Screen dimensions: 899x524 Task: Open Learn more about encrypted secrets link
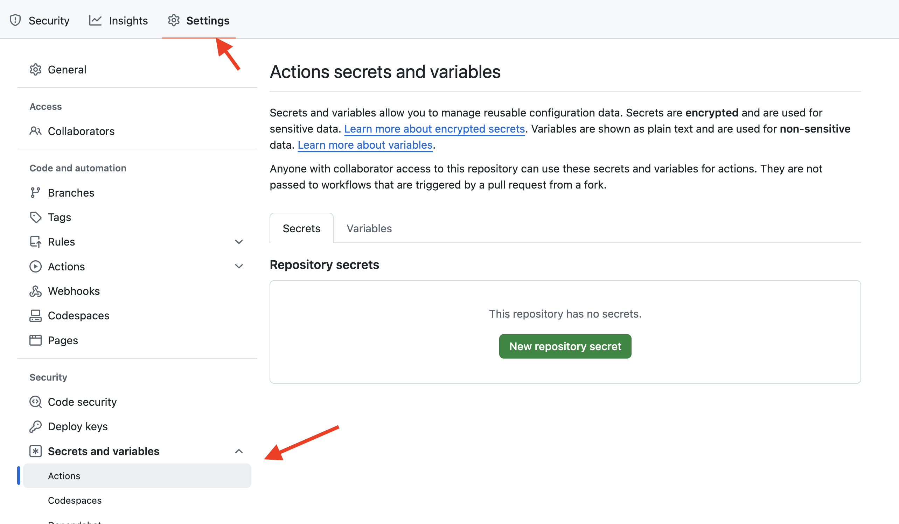[434, 129]
